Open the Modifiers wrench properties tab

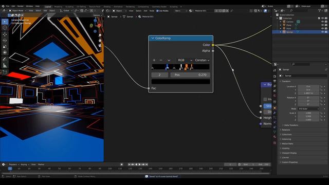pyautogui.click(x=275, y=113)
